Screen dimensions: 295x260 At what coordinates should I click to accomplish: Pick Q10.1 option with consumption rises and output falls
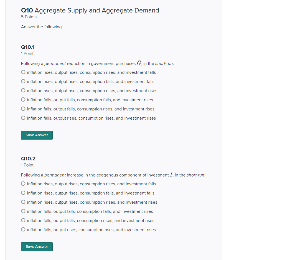(x=23, y=108)
